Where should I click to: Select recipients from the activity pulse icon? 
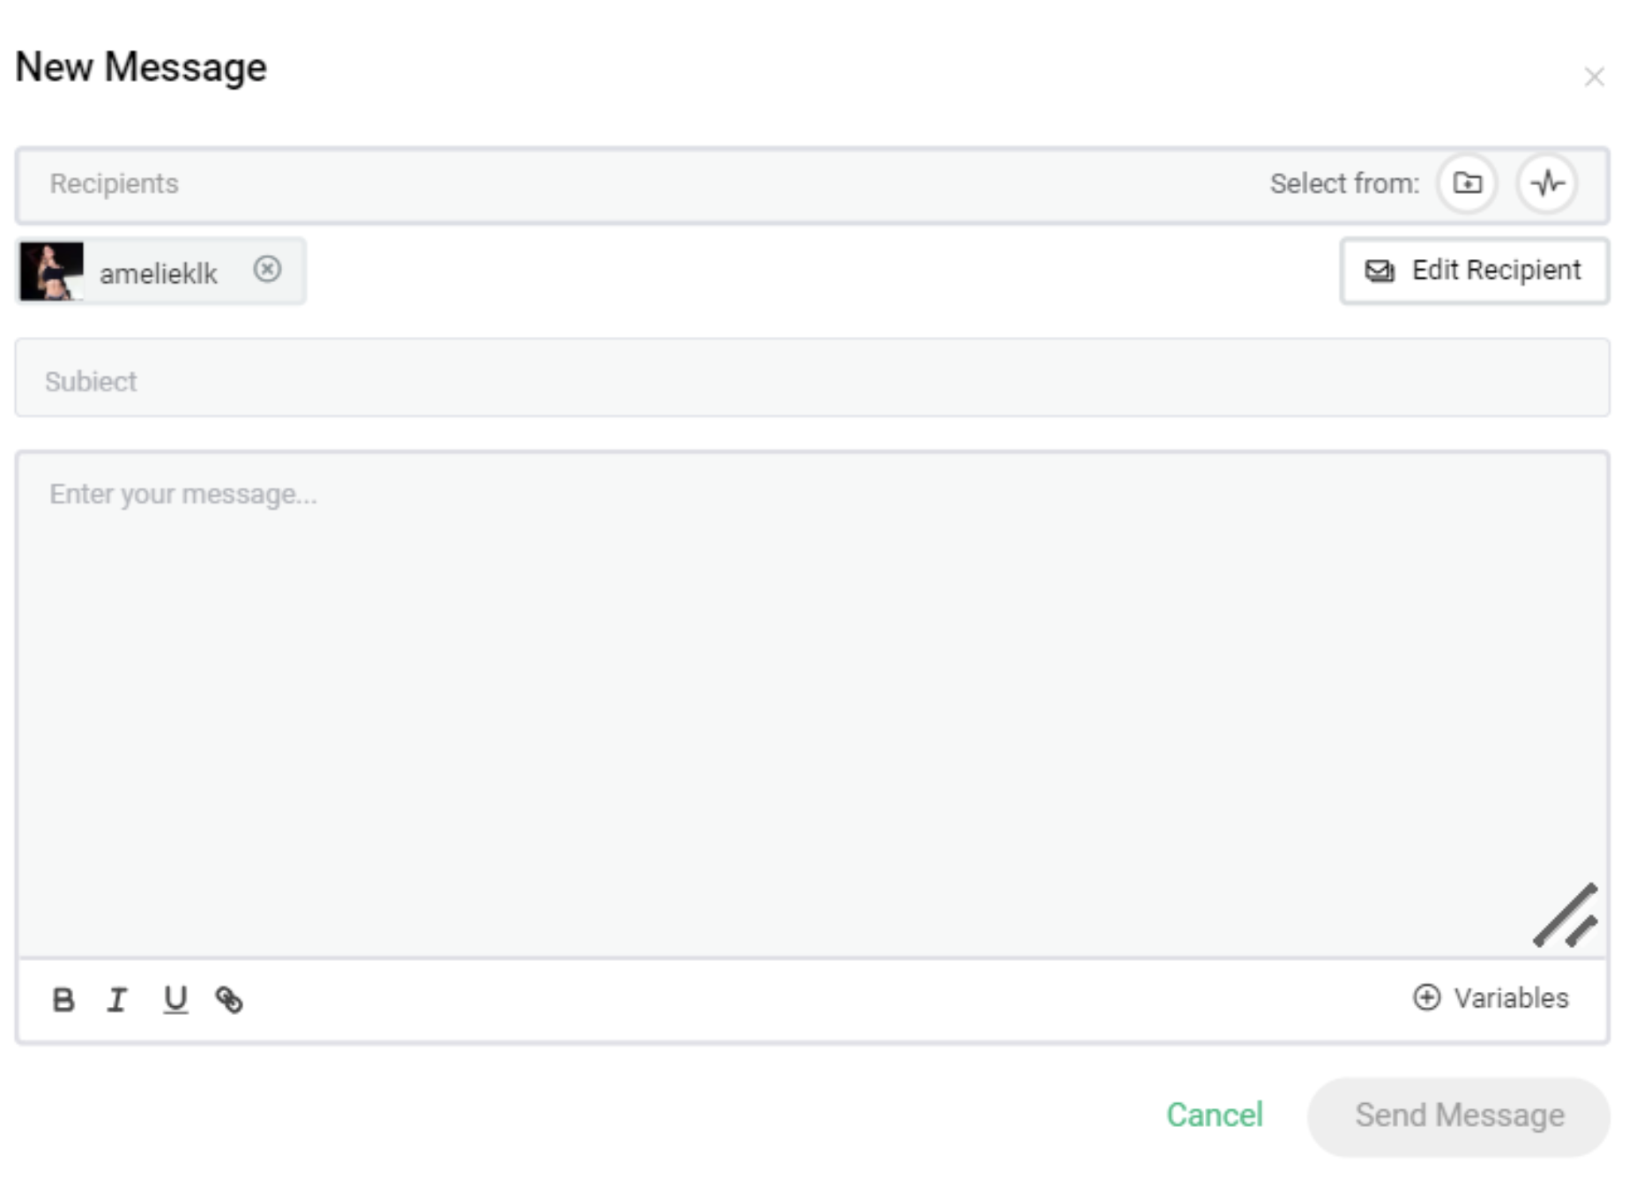click(1547, 183)
